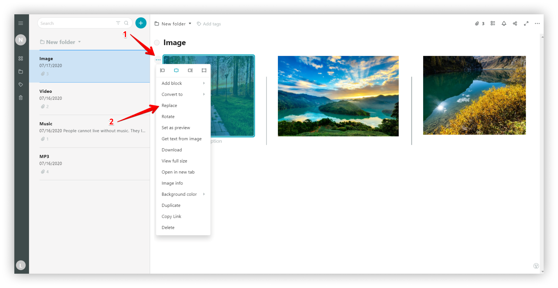Set image block to full width
Screen dimensions: 558x288
[204, 70]
